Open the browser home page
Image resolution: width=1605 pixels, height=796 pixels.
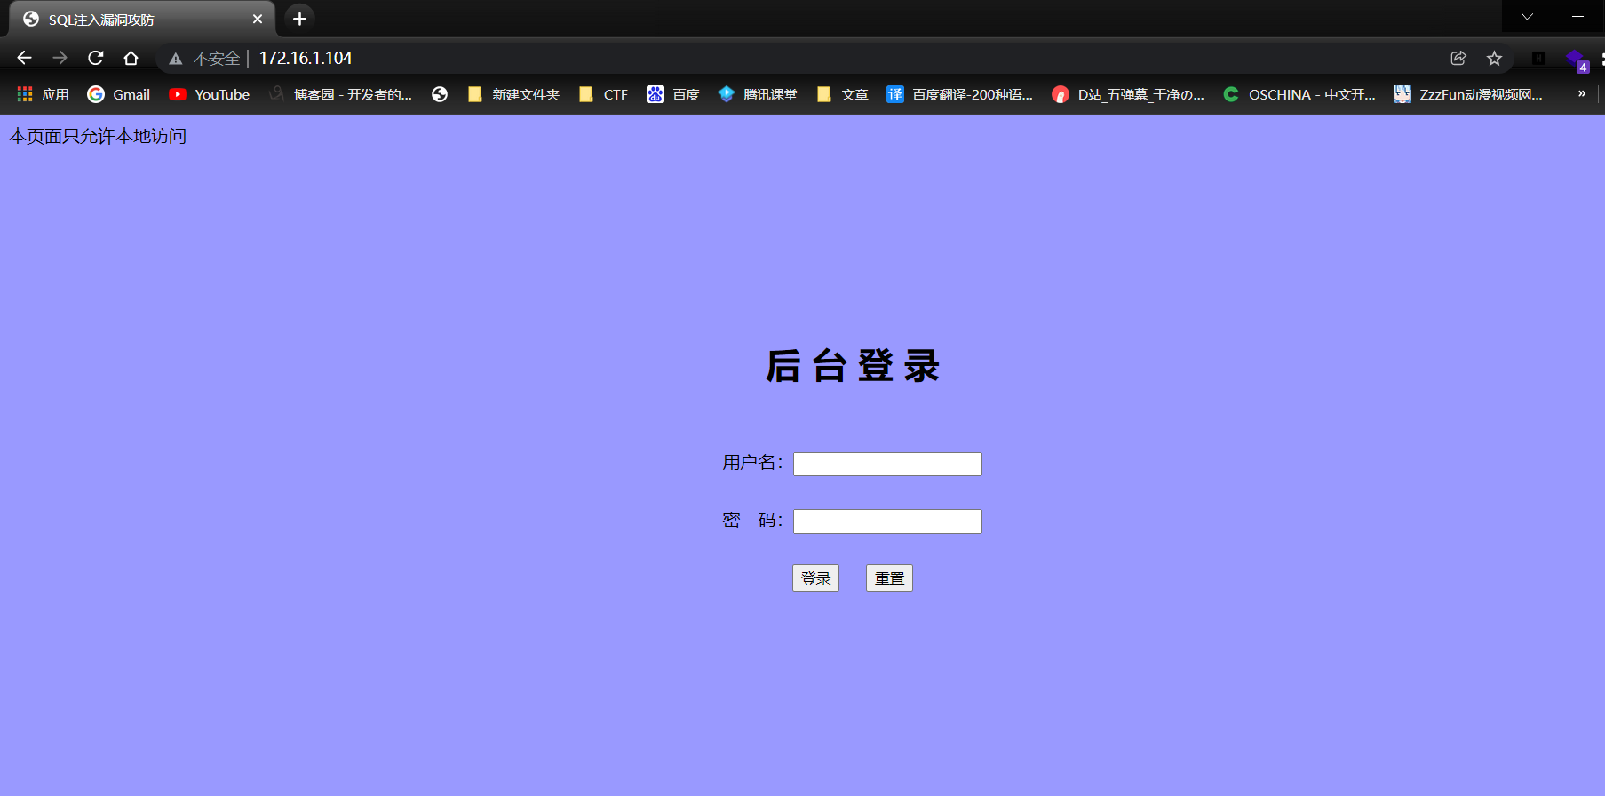point(131,58)
